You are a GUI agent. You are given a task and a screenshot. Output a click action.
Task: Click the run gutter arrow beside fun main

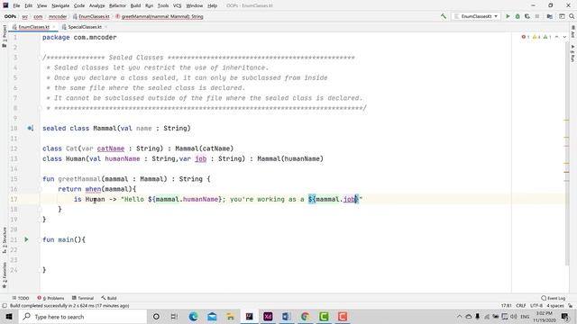point(26,239)
